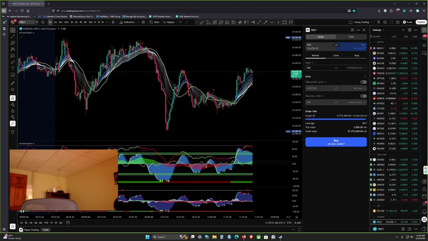Screen dimensions: 428x241
Task: Select the brush drawing tool
Action: [13, 62]
